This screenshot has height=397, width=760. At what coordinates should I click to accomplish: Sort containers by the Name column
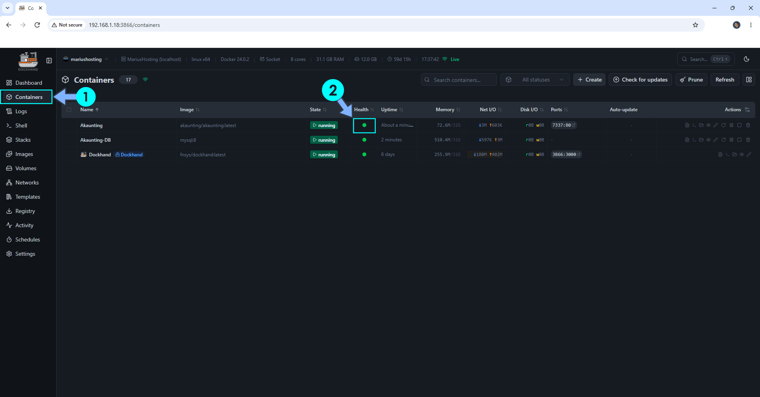coord(90,110)
